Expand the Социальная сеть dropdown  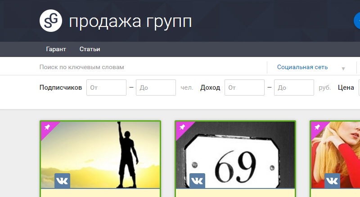311,67
